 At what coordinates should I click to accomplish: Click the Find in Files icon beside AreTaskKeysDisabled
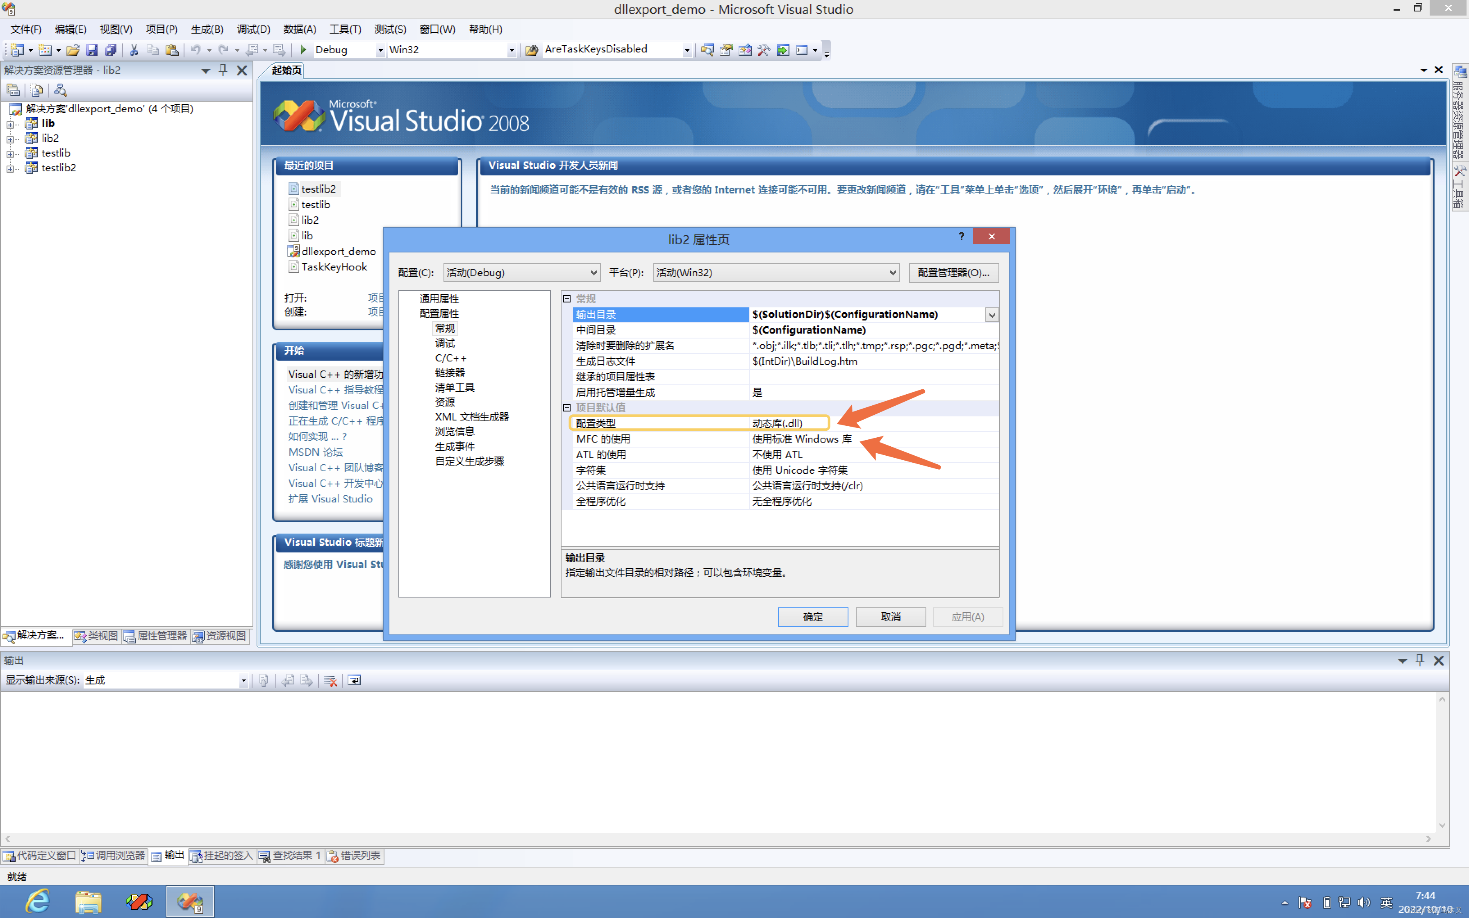pos(532,50)
